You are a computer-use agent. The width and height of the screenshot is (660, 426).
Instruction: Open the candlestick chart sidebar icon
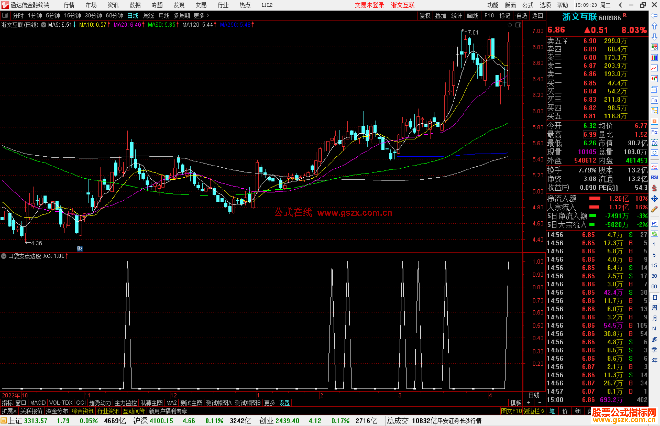click(654, 79)
